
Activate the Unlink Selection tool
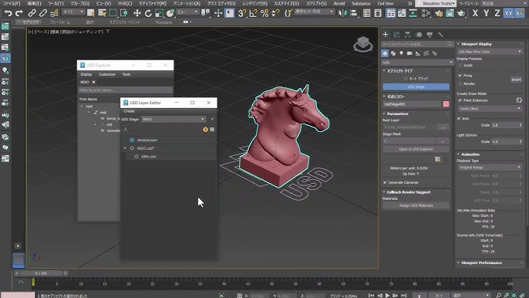click(x=43, y=13)
